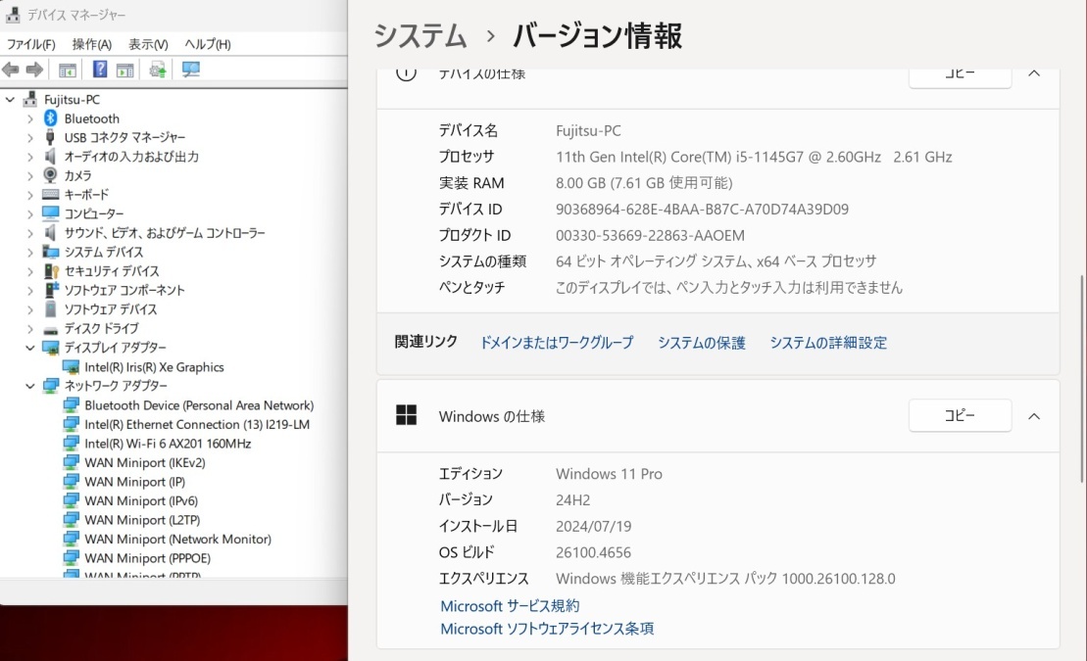Image resolution: width=1087 pixels, height=661 pixels.
Task: Open the 表示(V) menu
Action: pos(148,44)
